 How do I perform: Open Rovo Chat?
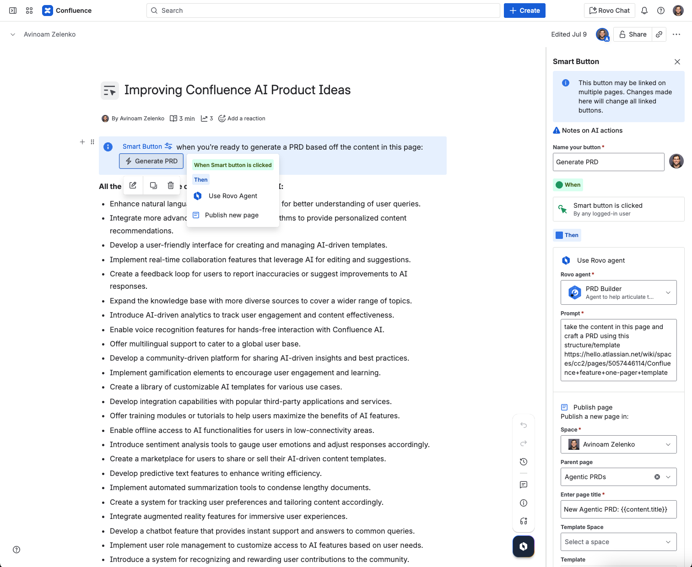(x=610, y=11)
